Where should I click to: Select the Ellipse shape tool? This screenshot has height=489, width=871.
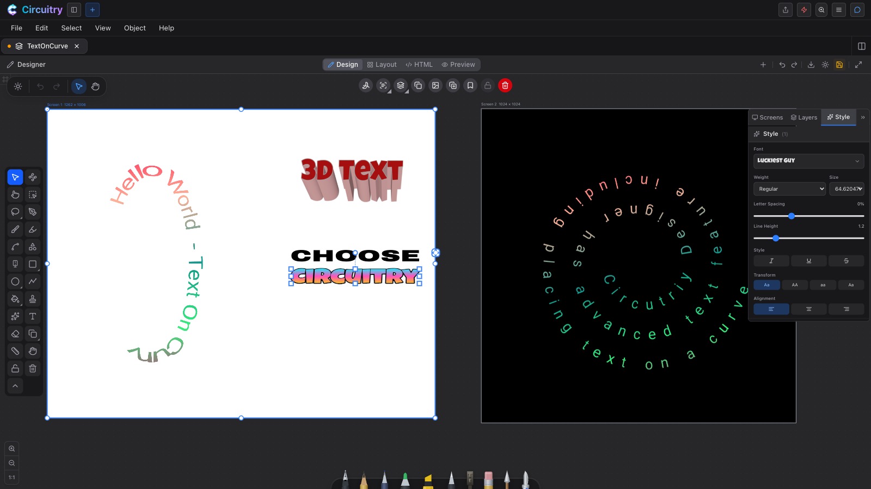[15, 281]
